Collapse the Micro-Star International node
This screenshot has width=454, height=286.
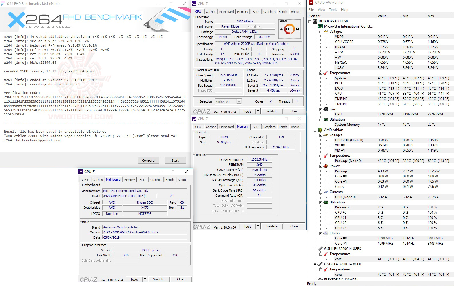tap(315, 26)
